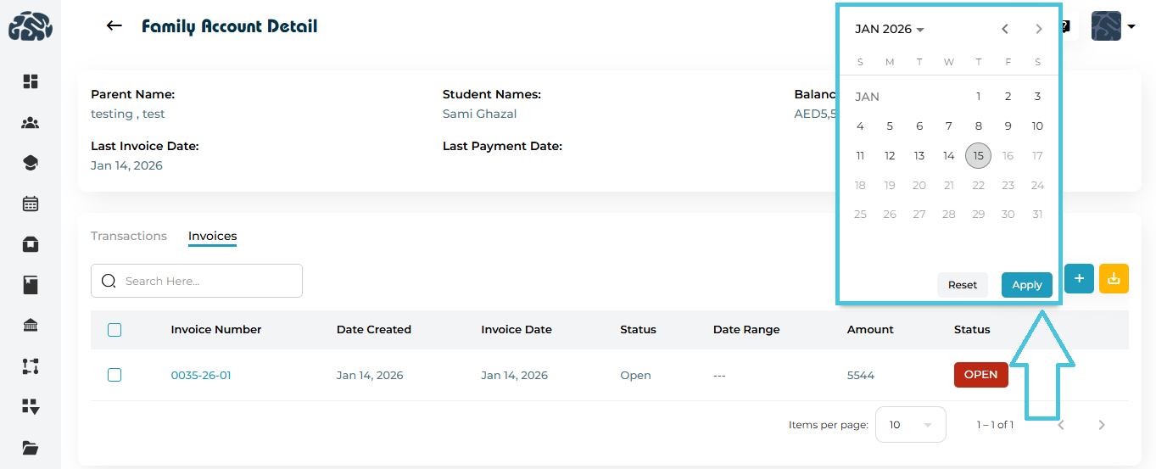Click the folder icon in sidebar
Screen dimensions: 1156x469
click(31, 448)
